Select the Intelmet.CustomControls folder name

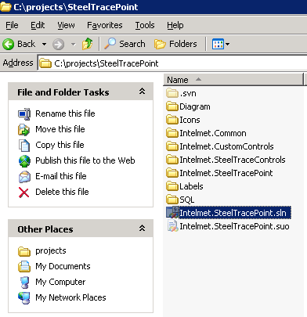[226, 146]
